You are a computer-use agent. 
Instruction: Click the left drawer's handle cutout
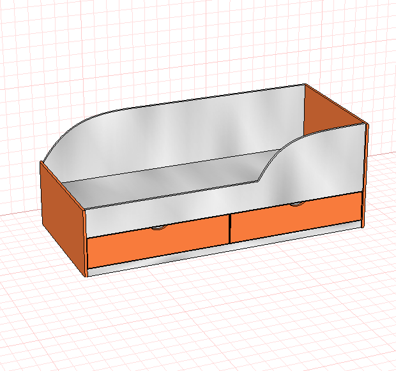160,228
